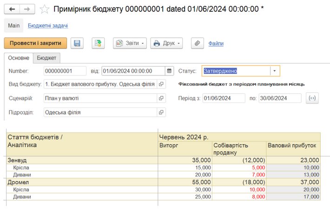
Task: Open the Звіти dropdown menu
Action: pyautogui.click(x=130, y=43)
